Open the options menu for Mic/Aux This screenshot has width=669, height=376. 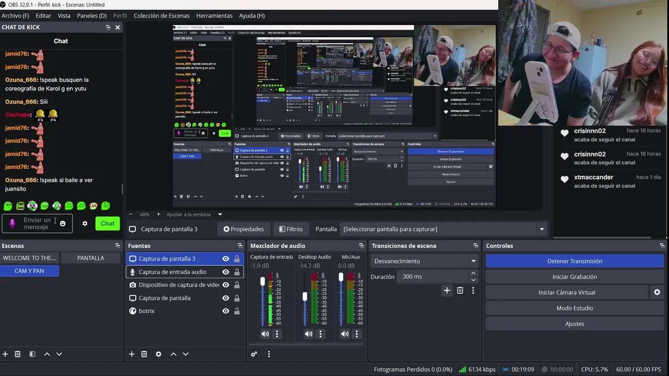click(x=357, y=334)
